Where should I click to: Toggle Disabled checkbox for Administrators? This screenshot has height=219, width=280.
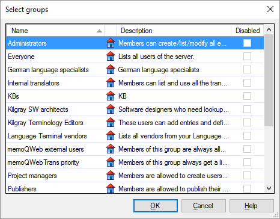click(247, 43)
